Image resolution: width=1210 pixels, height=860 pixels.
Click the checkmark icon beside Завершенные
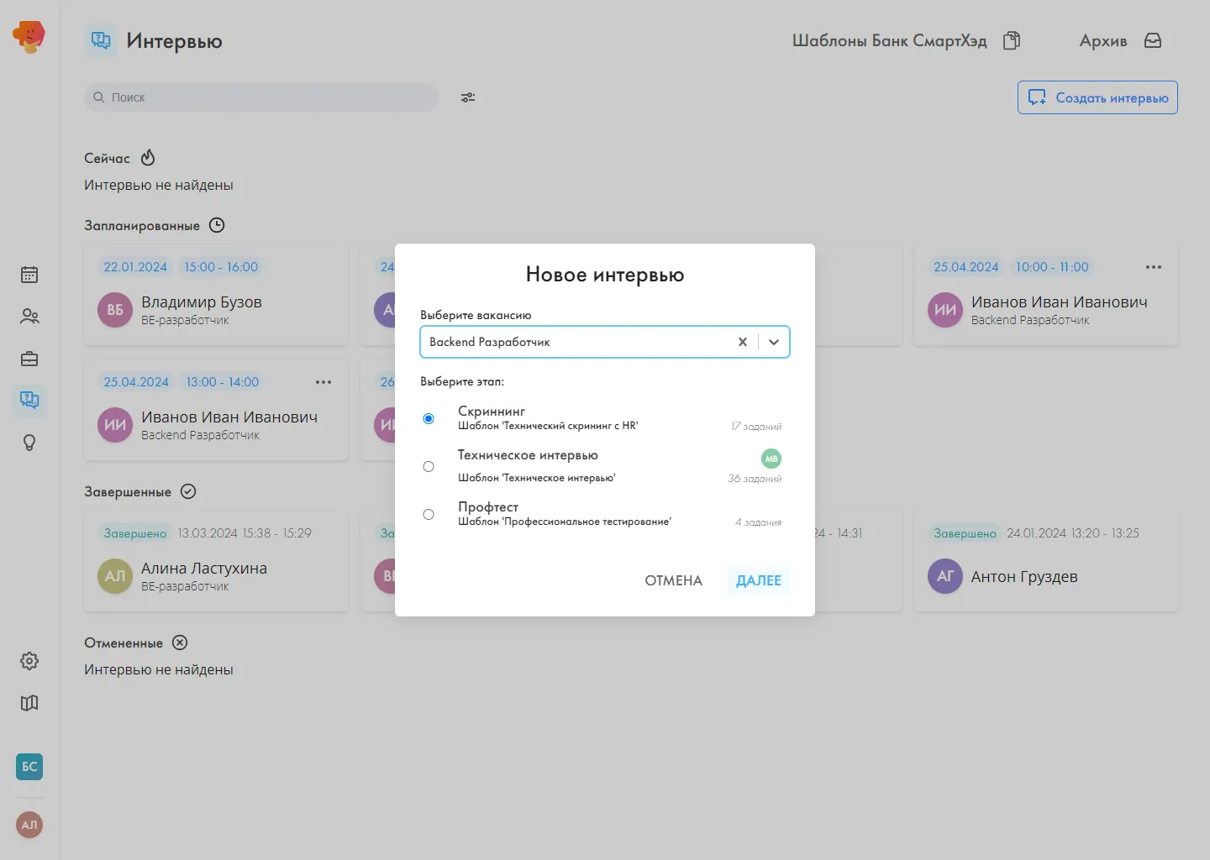click(188, 491)
